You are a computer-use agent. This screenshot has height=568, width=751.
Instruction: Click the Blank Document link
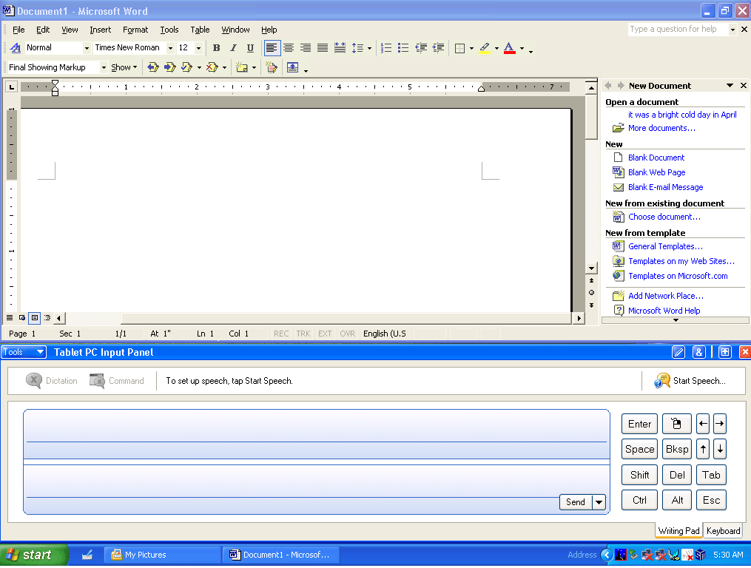pyautogui.click(x=656, y=158)
